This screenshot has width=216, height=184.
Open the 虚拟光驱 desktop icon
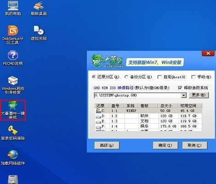tap(39, 33)
